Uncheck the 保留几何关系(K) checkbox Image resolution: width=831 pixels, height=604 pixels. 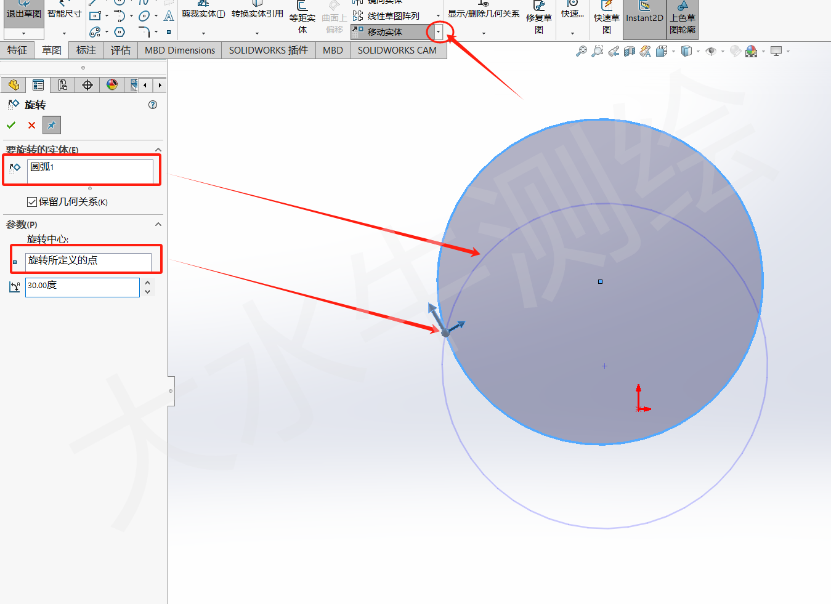[x=31, y=201]
